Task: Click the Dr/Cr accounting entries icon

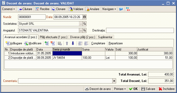Action: click(x=128, y=9)
